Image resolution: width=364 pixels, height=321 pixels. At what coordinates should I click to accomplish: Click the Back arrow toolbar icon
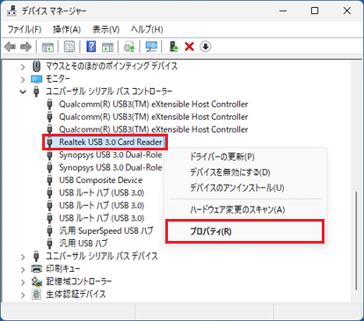(x=11, y=47)
